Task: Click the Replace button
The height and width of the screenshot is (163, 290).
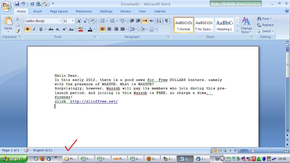Action: point(265,25)
